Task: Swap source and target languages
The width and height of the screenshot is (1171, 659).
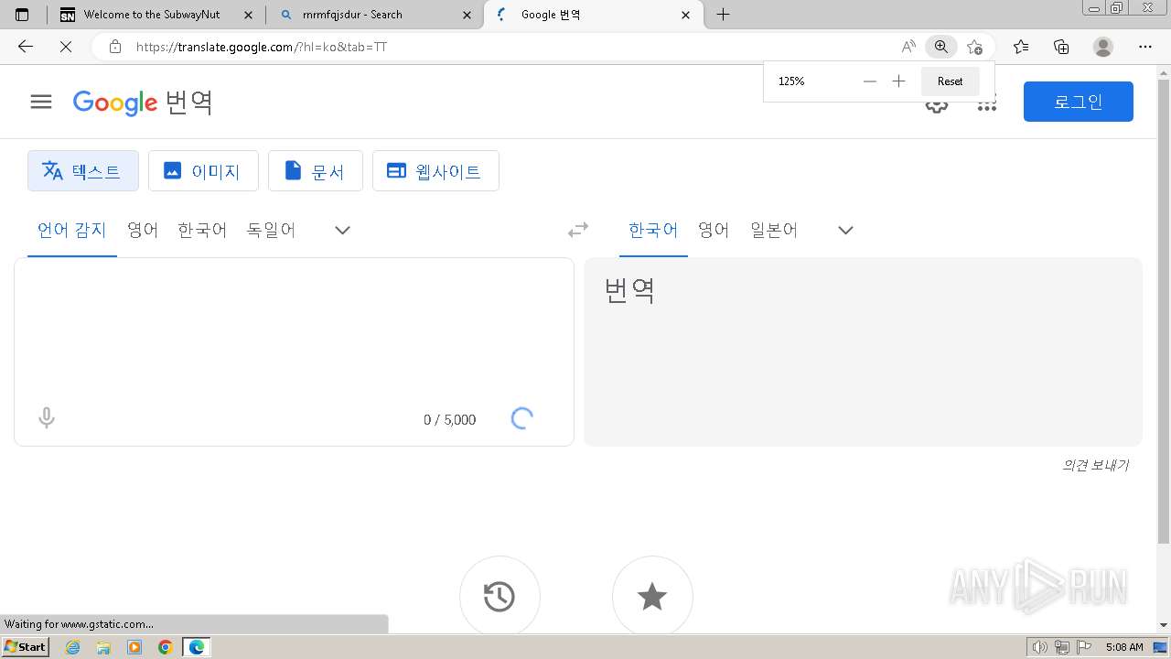Action: [x=578, y=230]
